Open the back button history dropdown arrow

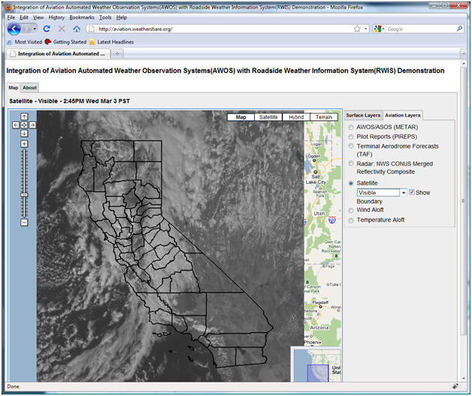coord(35,29)
